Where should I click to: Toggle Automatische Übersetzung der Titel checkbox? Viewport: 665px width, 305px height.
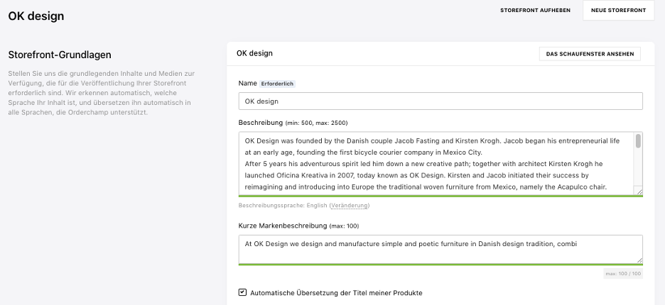pos(242,292)
